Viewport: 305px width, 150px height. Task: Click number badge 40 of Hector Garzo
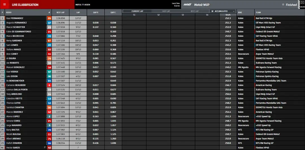[x=49, y=148]
